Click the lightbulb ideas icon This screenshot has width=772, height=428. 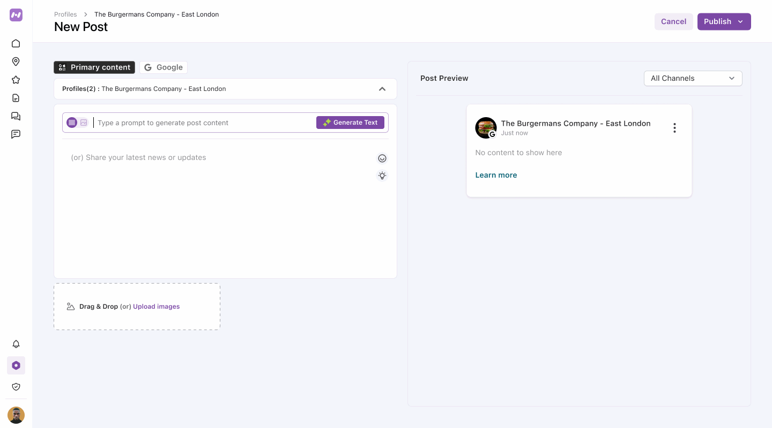pyautogui.click(x=382, y=175)
